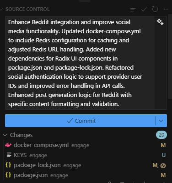172x183 pixels.
Task: Click the commit message box scrollbar
Action: click(x=170, y=56)
